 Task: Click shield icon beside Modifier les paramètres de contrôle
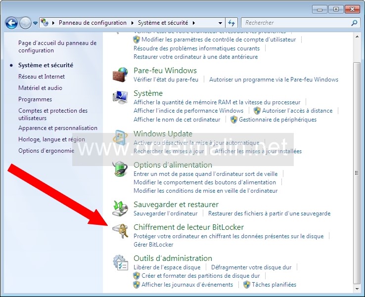137,40
